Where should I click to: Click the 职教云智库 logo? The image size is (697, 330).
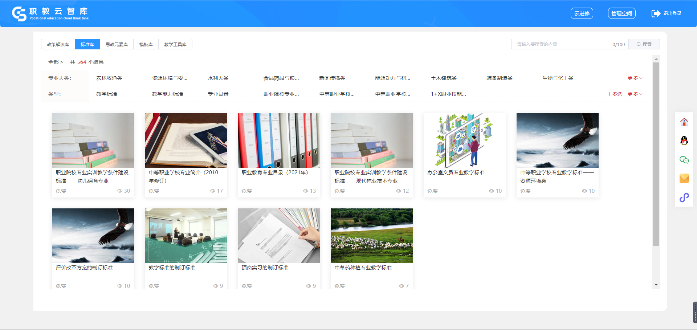(x=50, y=13)
